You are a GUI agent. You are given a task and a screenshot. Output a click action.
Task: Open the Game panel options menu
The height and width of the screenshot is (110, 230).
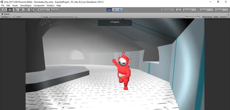228,14
